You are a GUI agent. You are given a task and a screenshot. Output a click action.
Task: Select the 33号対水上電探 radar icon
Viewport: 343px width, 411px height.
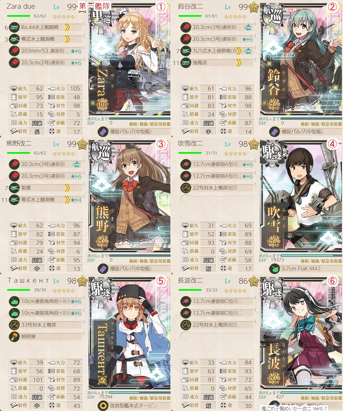coord(14,325)
